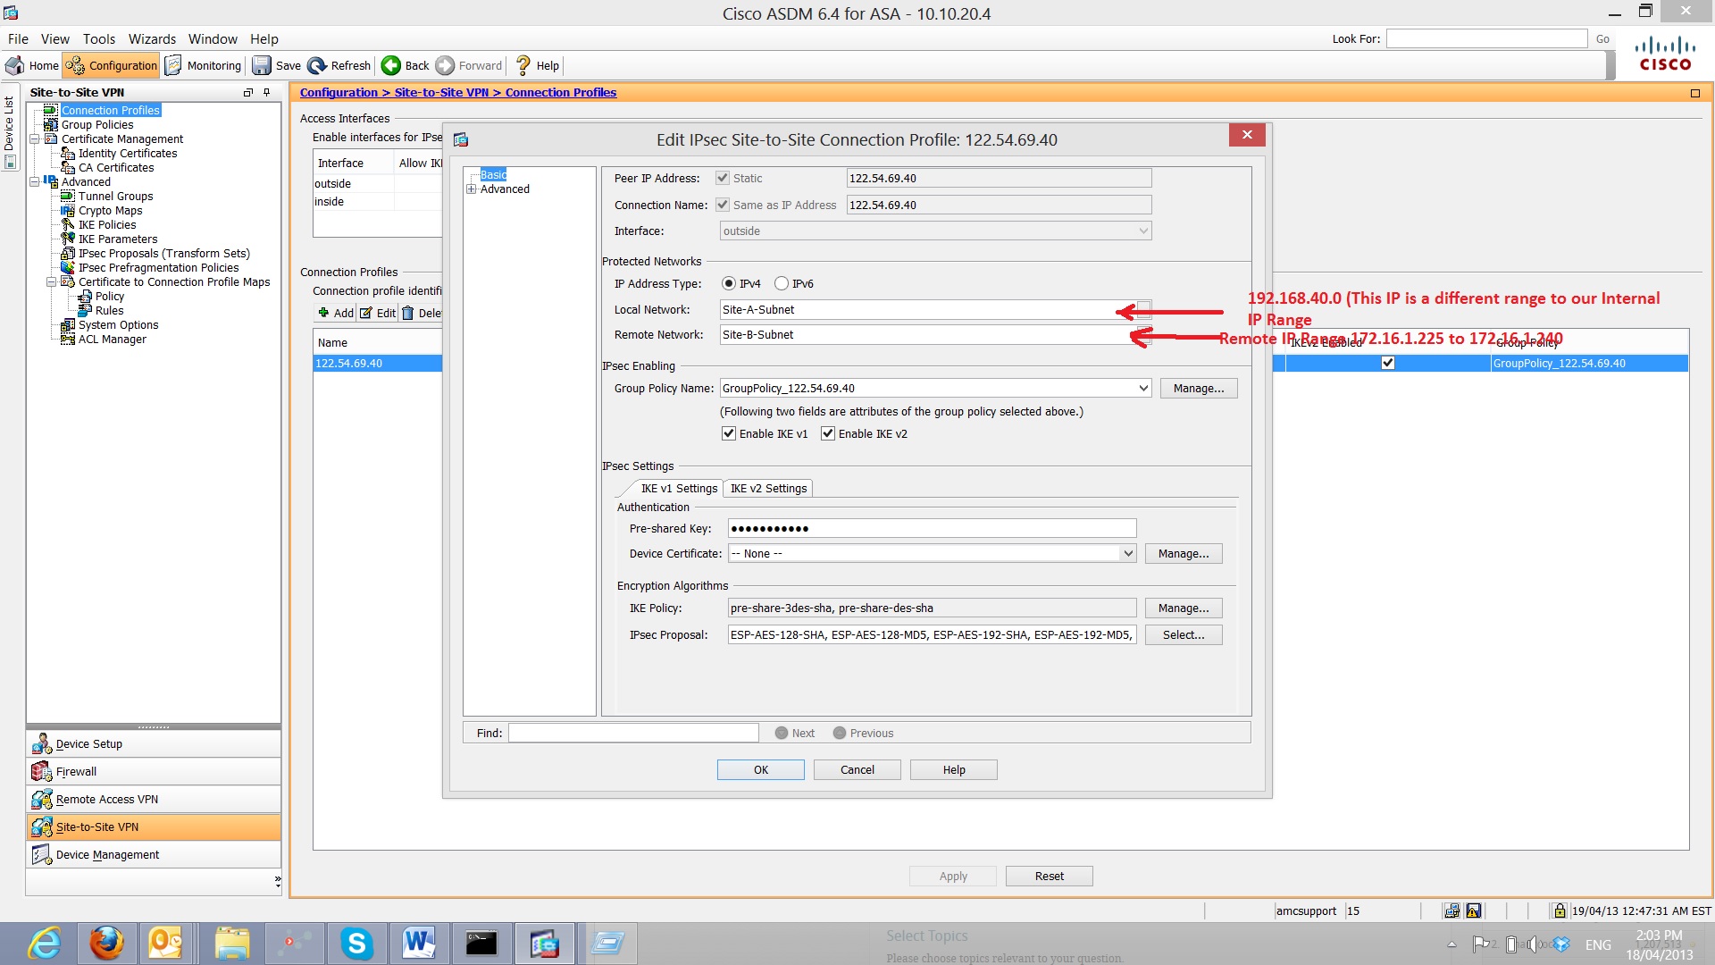Open Word from taskbar
This screenshot has width=1715, height=965.
click(x=418, y=944)
